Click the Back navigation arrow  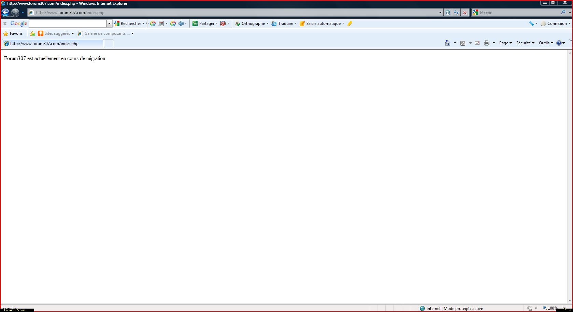5,13
